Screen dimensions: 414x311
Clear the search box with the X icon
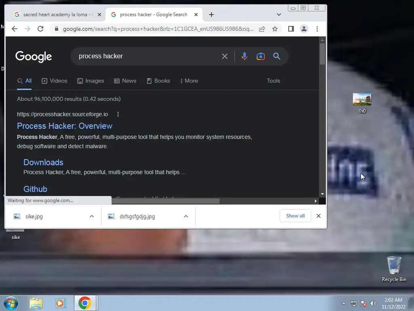[x=225, y=56]
